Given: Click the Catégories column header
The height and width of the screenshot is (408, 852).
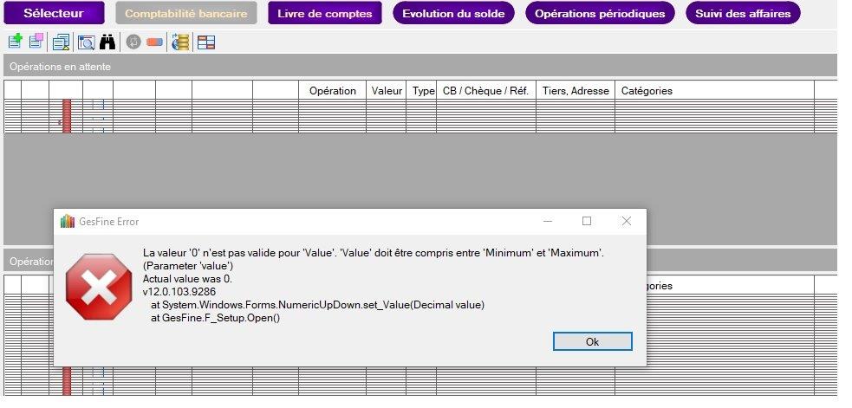Looking at the screenshot, I should [x=647, y=91].
